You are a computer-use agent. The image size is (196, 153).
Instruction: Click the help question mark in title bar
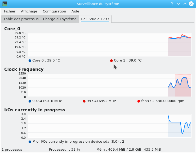coord(172,4)
